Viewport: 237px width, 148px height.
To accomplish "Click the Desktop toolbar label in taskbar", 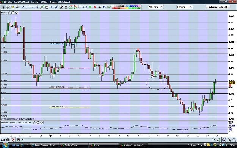I will click(x=191, y=145).
